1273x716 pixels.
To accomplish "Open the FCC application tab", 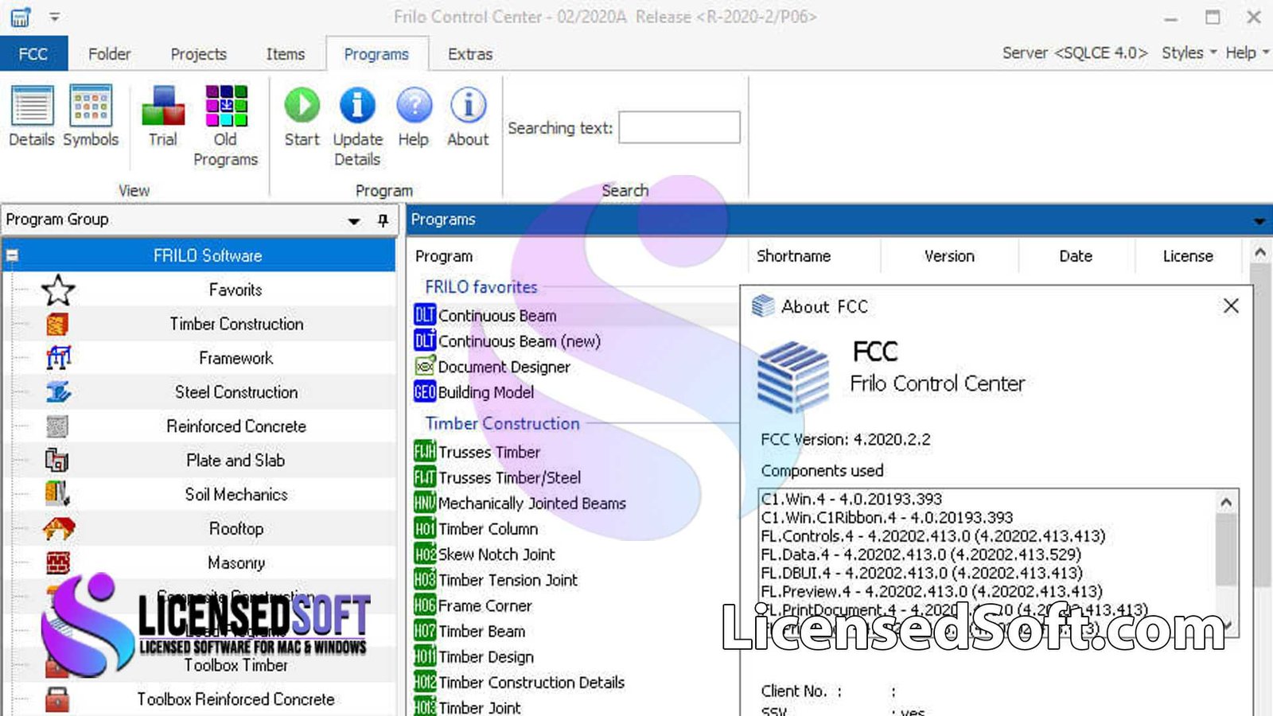I will coord(33,54).
